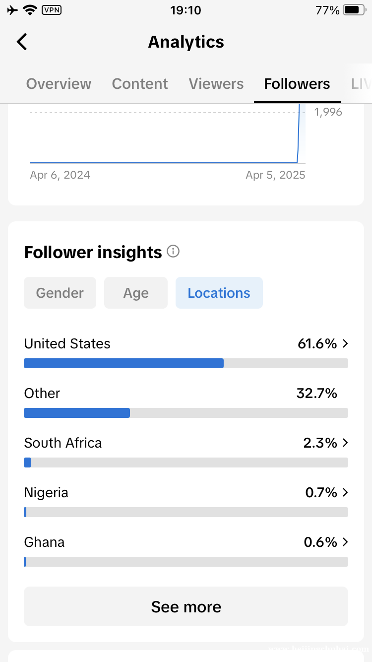
Task: Switch to the Overview tab
Action: (x=59, y=84)
